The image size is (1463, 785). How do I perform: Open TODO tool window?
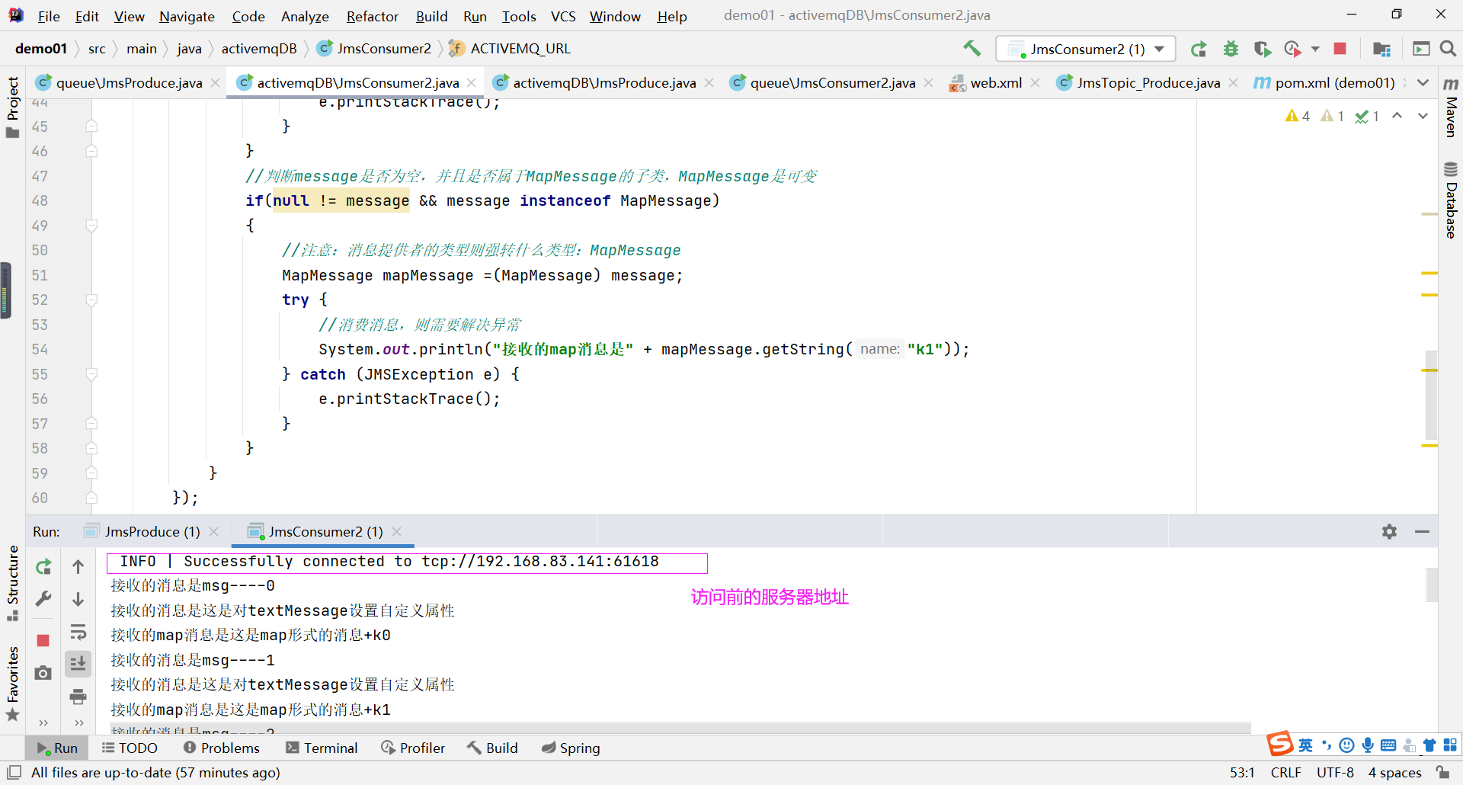(130, 748)
